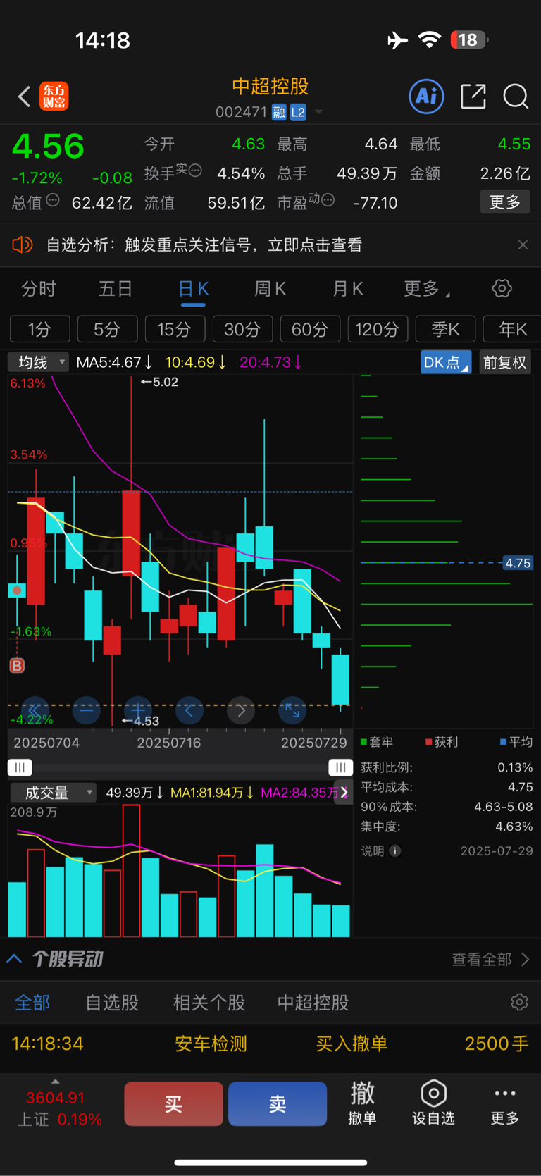Select the 年K period
The height and width of the screenshot is (1176, 541).
pyautogui.click(x=513, y=329)
